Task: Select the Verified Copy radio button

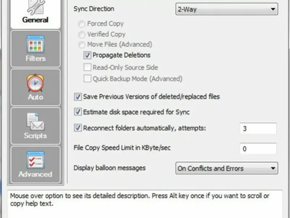Action: [x=82, y=35]
